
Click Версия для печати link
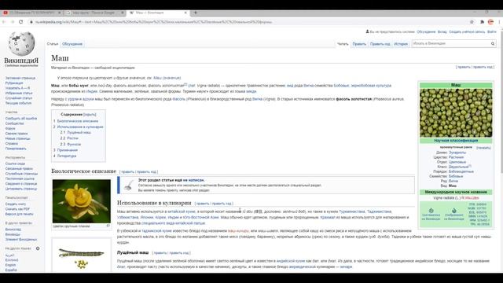pos(19,214)
